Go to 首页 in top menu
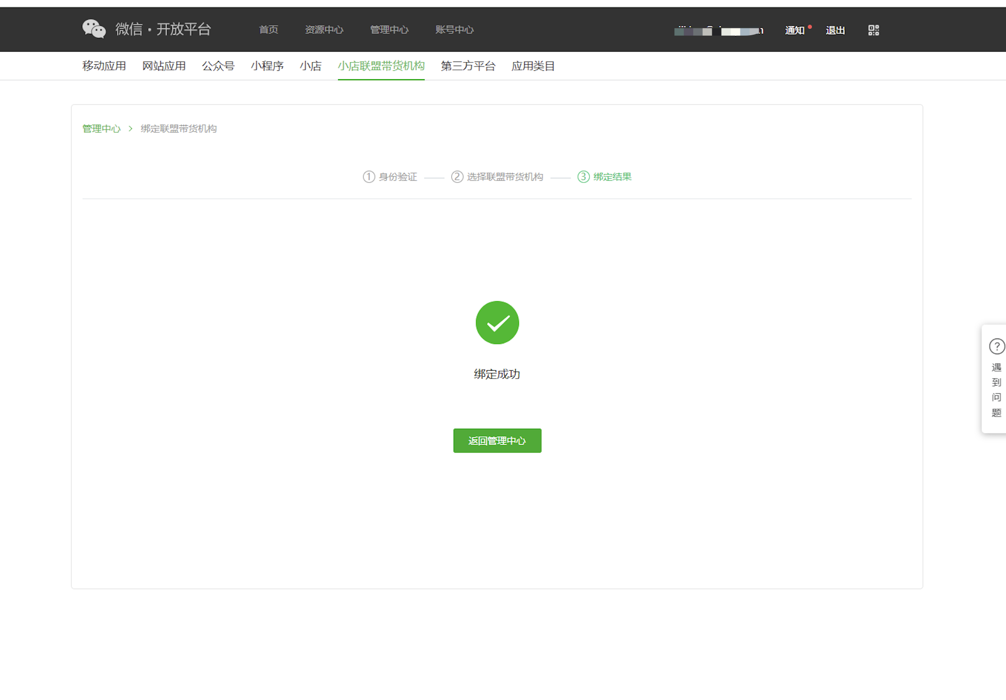Screen dimensions: 1006x700 pyautogui.click(x=268, y=30)
